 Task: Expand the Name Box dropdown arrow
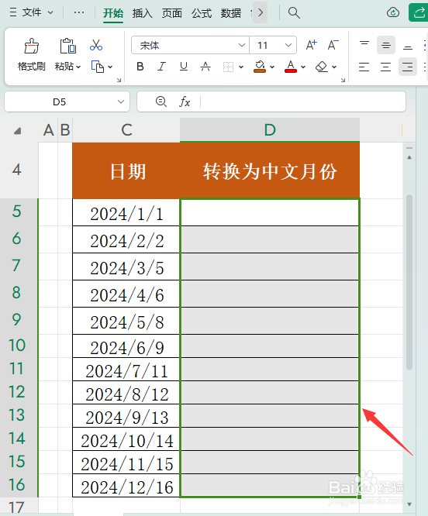point(121,101)
